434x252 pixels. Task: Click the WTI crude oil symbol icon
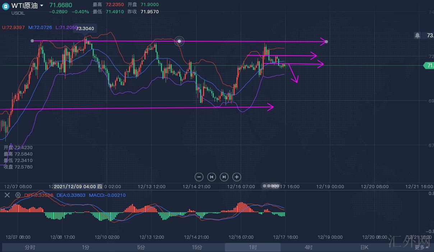click(5, 6)
